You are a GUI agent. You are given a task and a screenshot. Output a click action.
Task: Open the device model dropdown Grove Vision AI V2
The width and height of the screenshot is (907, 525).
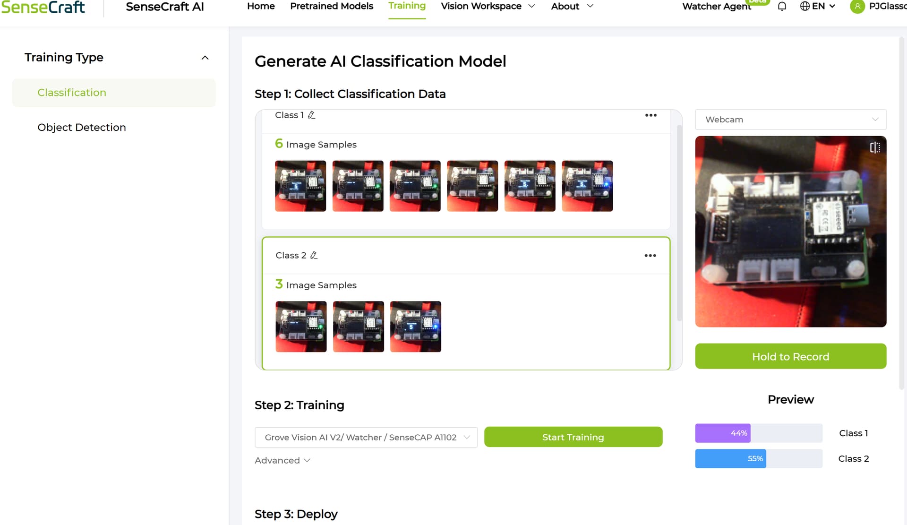point(366,437)
